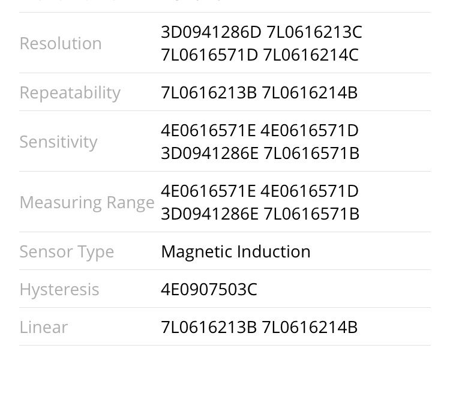Click the Hysteresis row label
Image resolution: width=450 pixels, height=399 pixels.
tap(59, 289)
